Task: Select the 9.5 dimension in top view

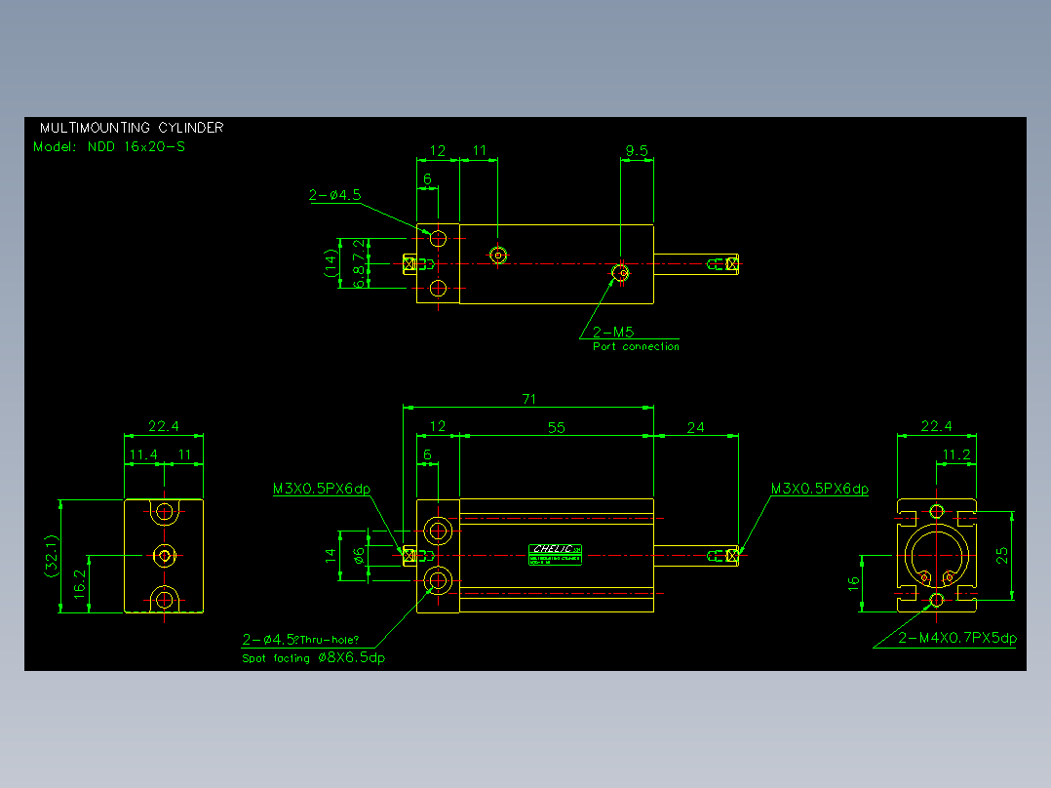Action: pyautogui.click(x=637, y=151)
